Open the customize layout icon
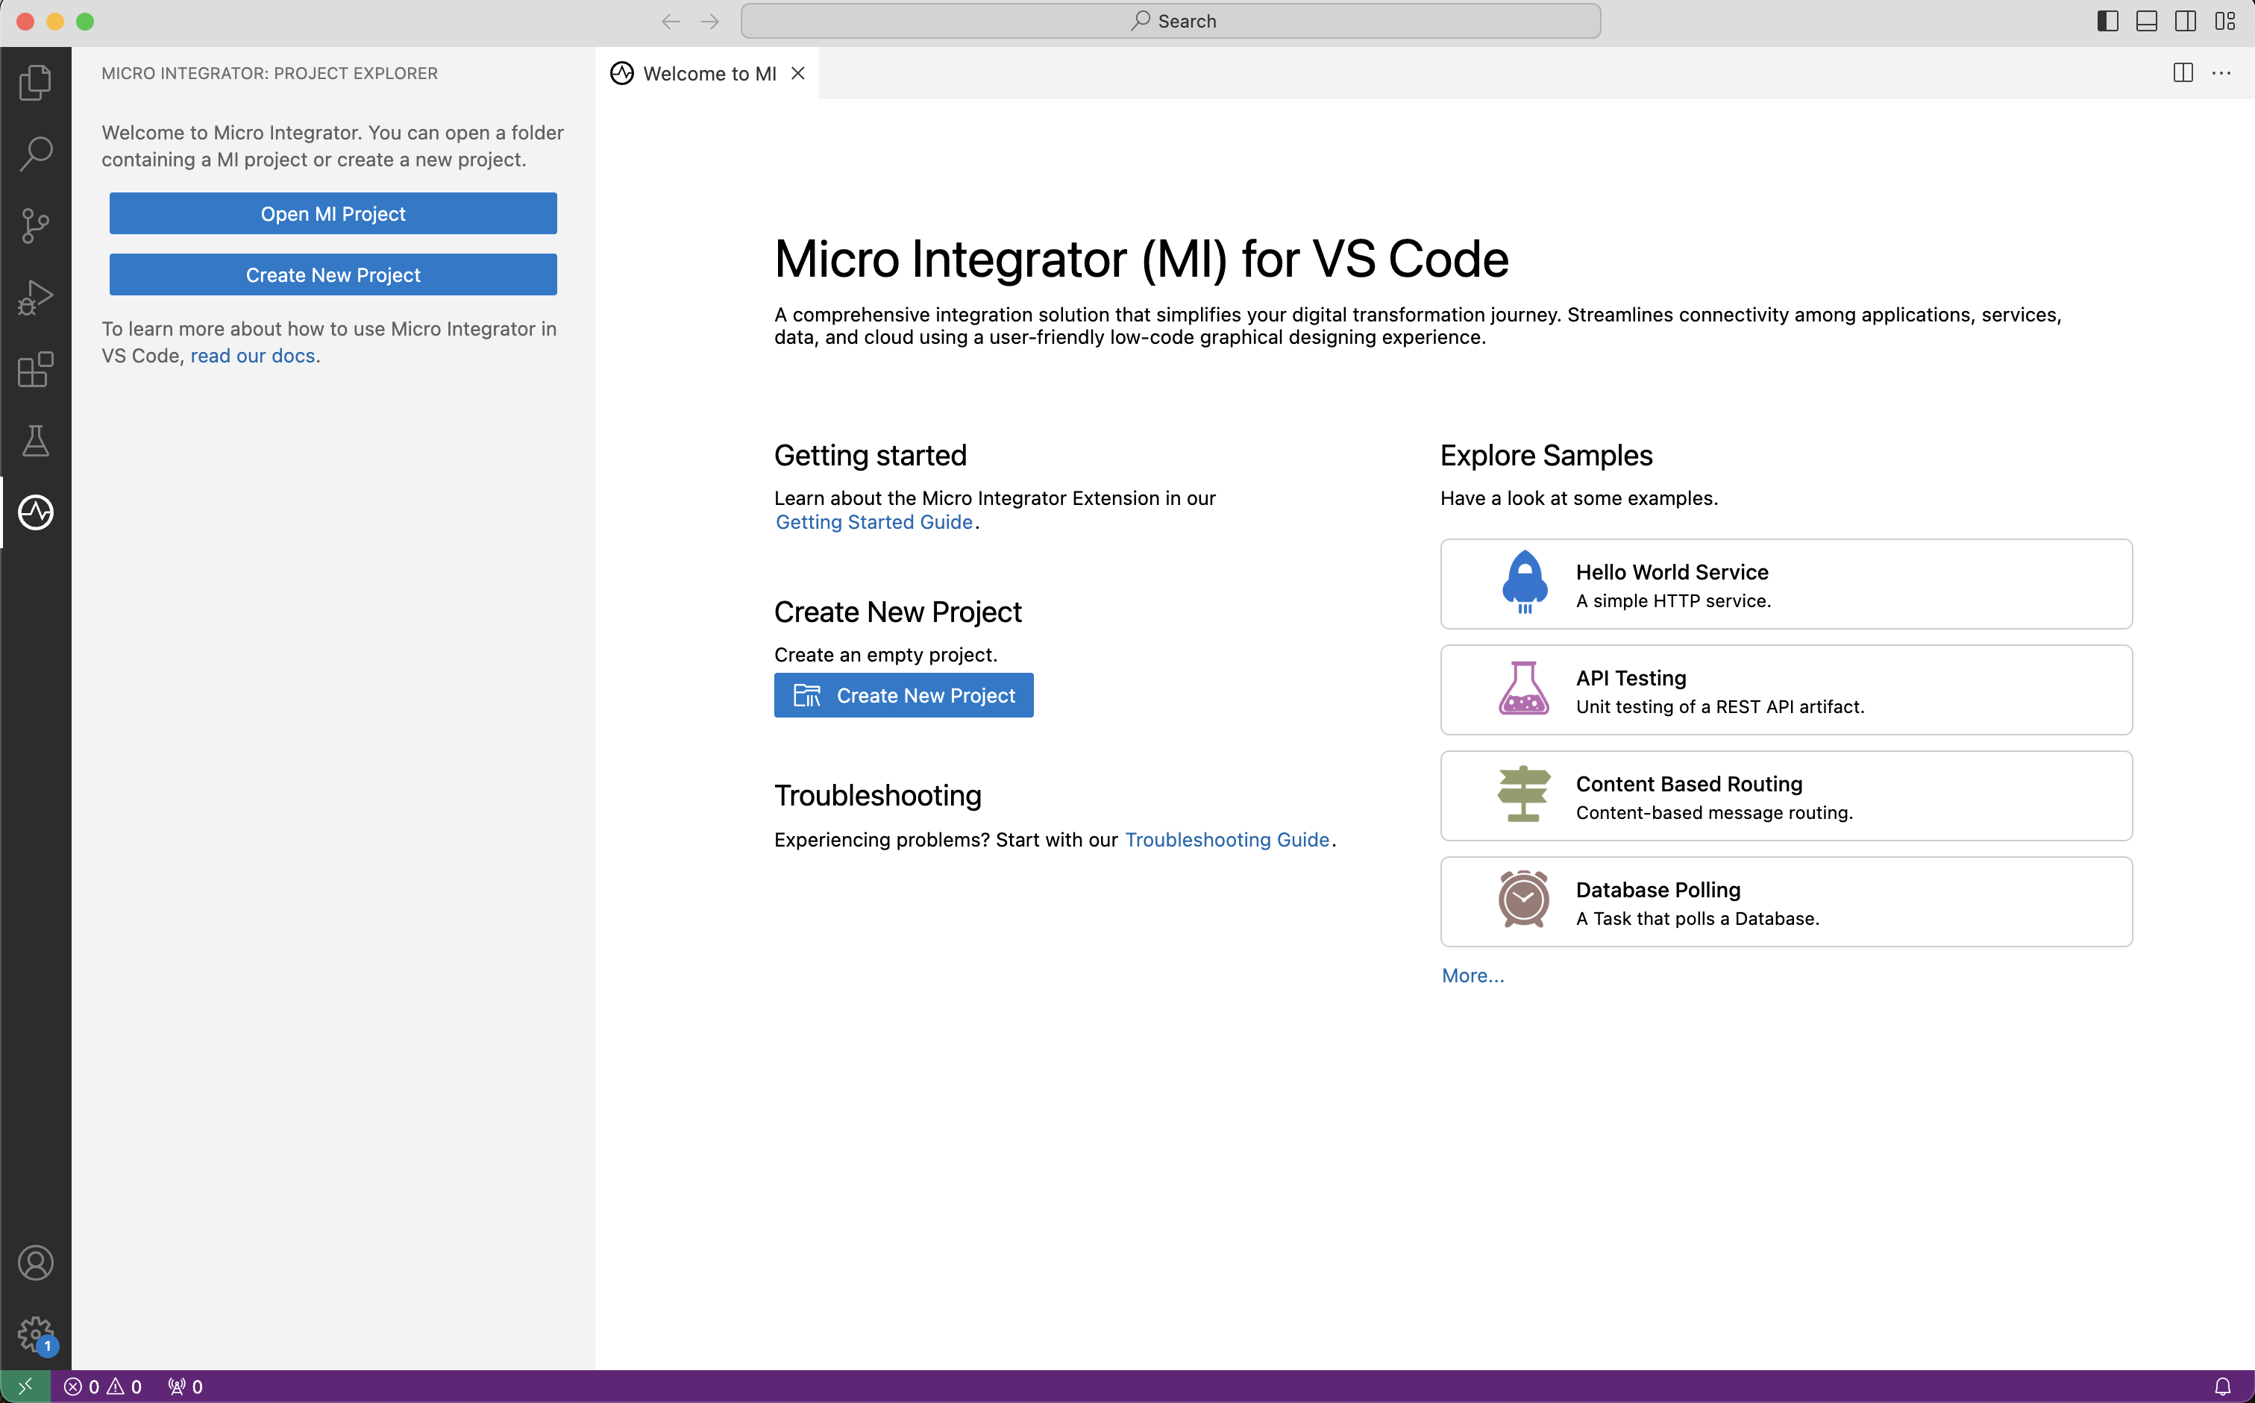 (2225, 22)
